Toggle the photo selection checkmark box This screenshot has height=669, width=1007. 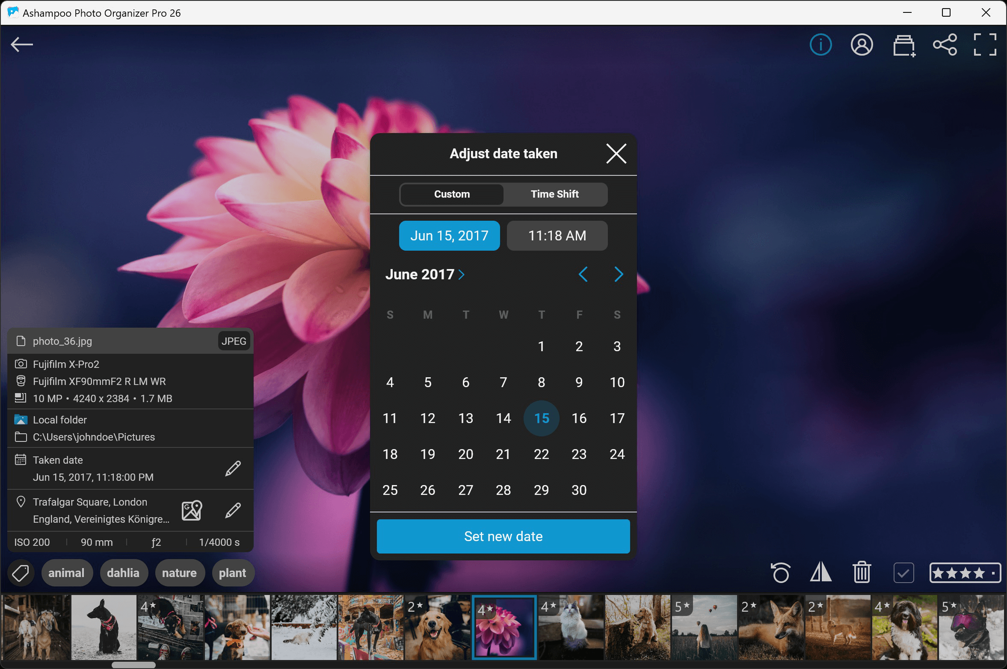pos(903,572)
